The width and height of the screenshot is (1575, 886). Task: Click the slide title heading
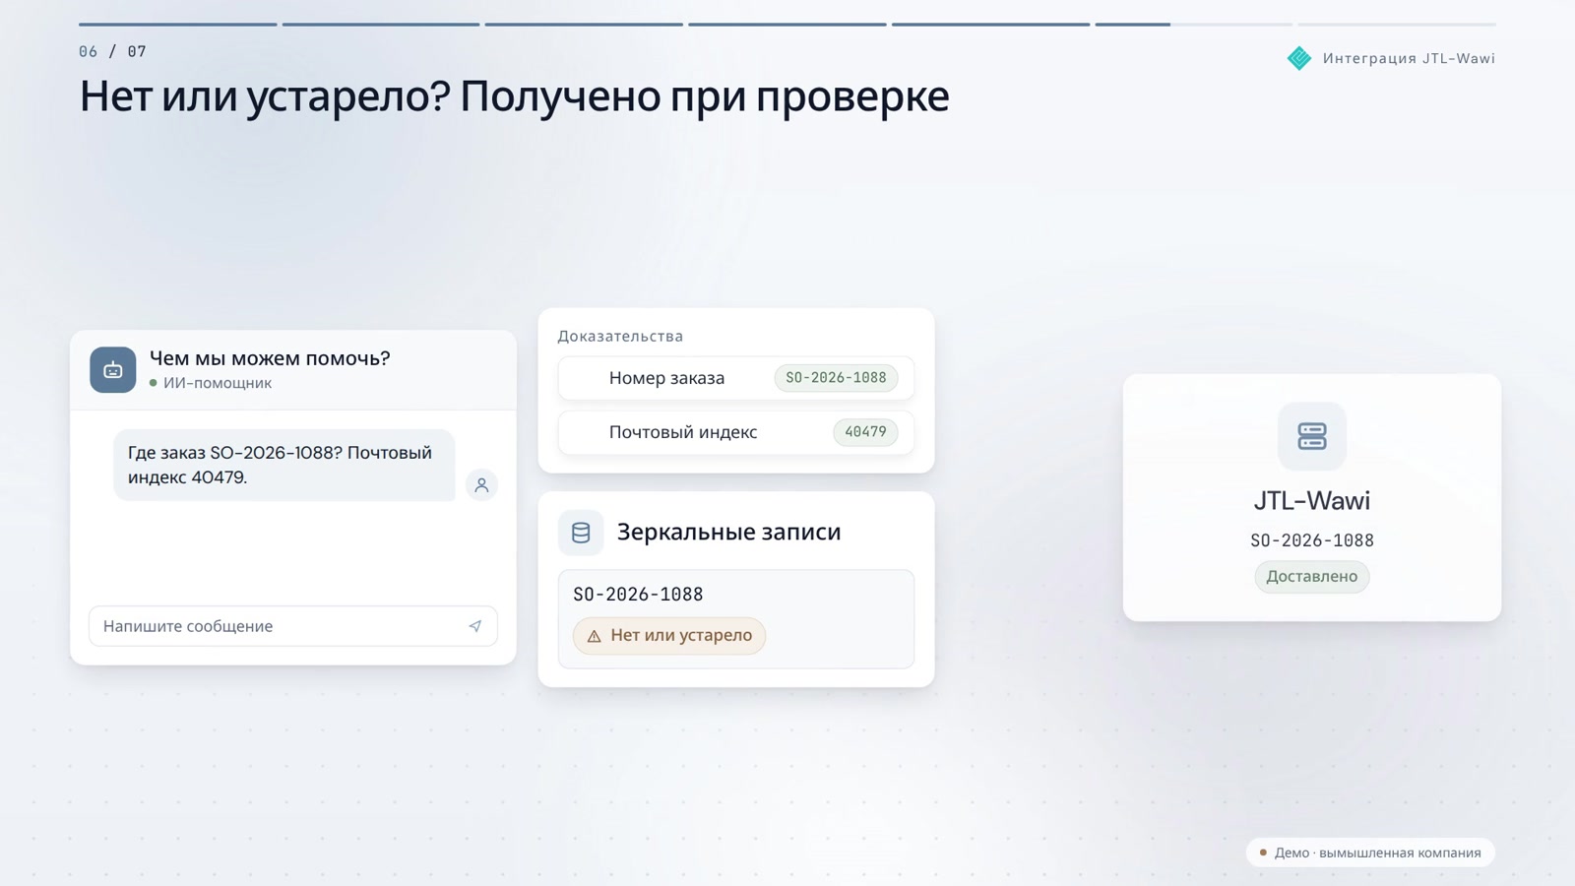click(514, 96)
